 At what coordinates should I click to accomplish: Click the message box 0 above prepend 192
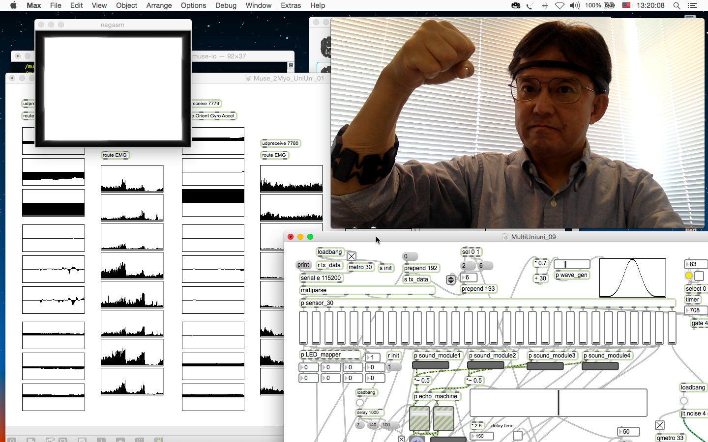pyautogui.click(x=410, y=256)
